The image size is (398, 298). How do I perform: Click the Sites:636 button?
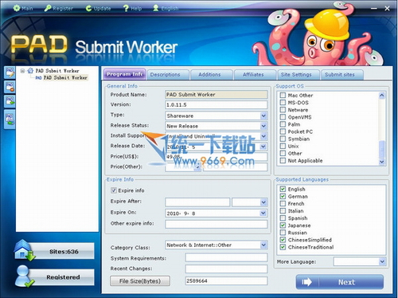click(64, 252)
